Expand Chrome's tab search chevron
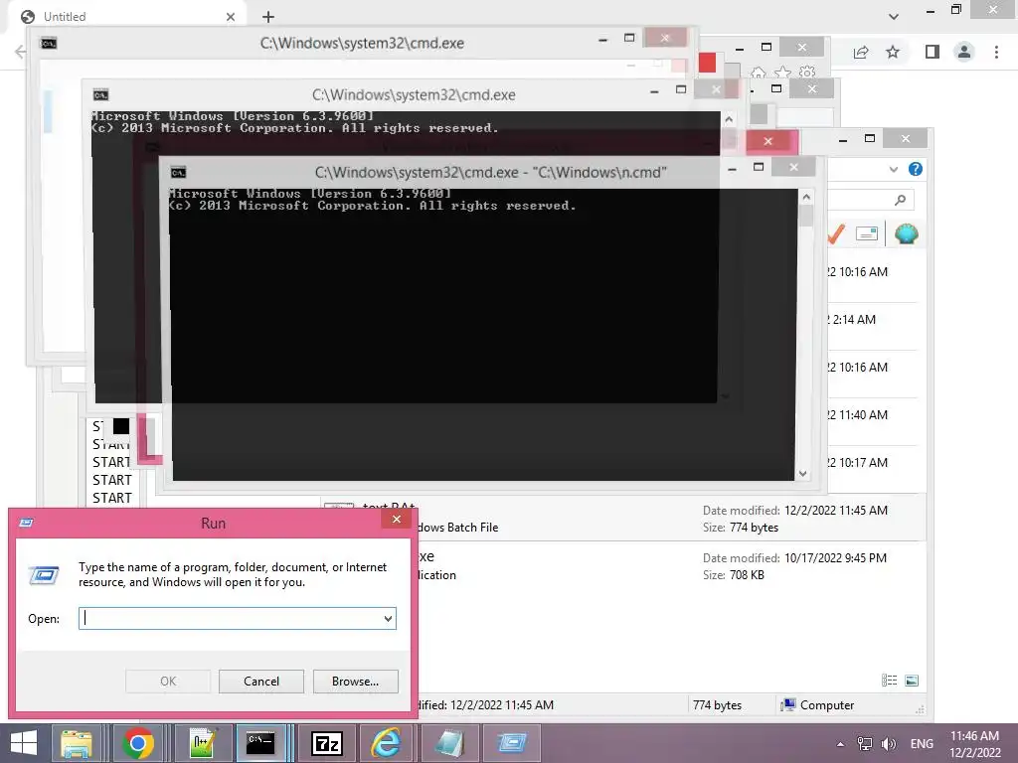Screen dimensions: 1018x763 pos(894,17)
